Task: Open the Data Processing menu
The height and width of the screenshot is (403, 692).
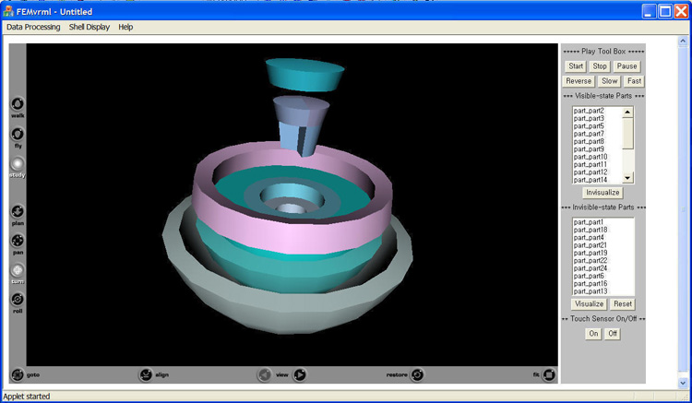Action: (33, 27)
